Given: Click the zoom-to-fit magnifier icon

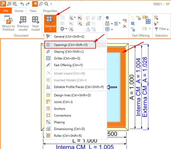Looking at the screenshot, I should pyautogui.click(x=46, y=4).
